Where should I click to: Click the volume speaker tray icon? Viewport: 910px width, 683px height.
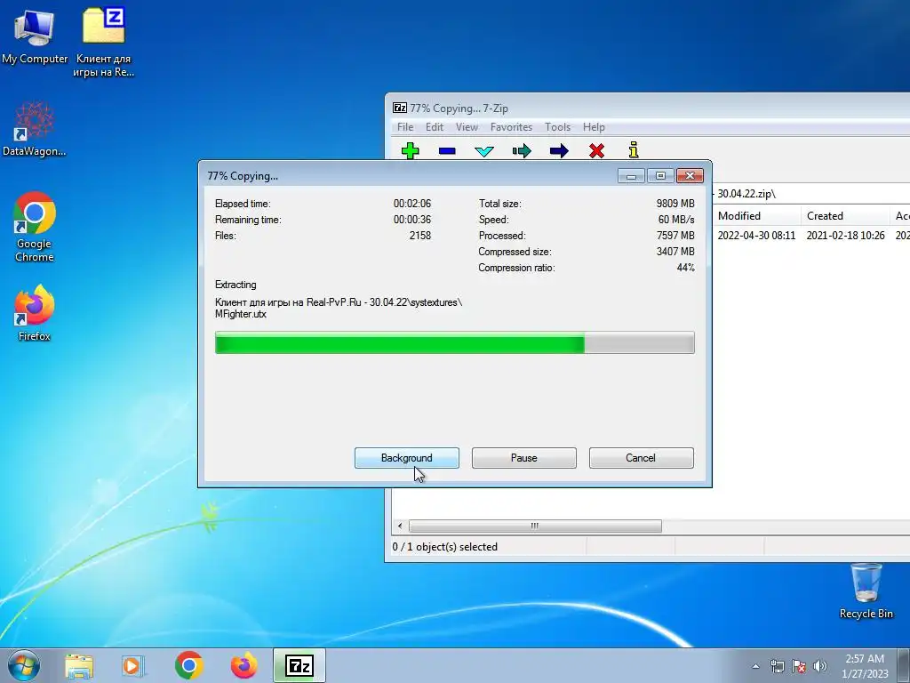click(x=820, y=666)
